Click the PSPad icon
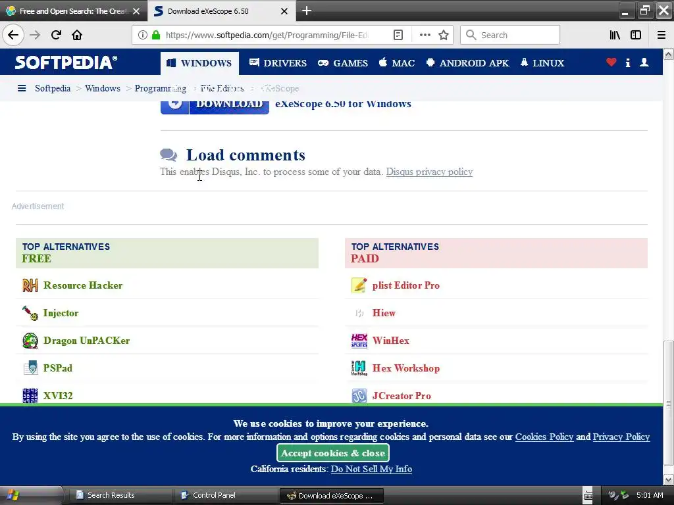 30,368
